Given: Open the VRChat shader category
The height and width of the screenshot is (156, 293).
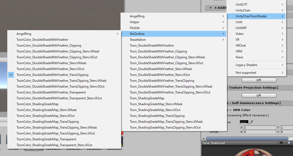Looking at the screenshot, I should point(257,46).
